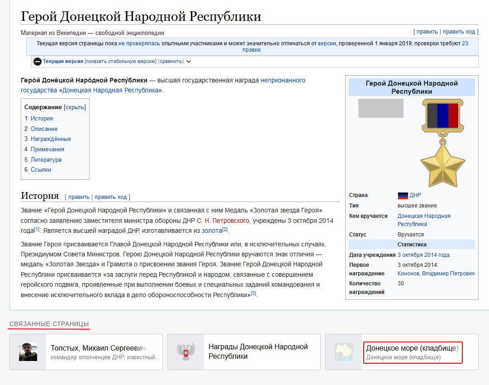The height and width of the screenshot is (385, 489).
Task: Click the page title 'Герой Донецкой Народной Республики'
Action: click(141, 16)
